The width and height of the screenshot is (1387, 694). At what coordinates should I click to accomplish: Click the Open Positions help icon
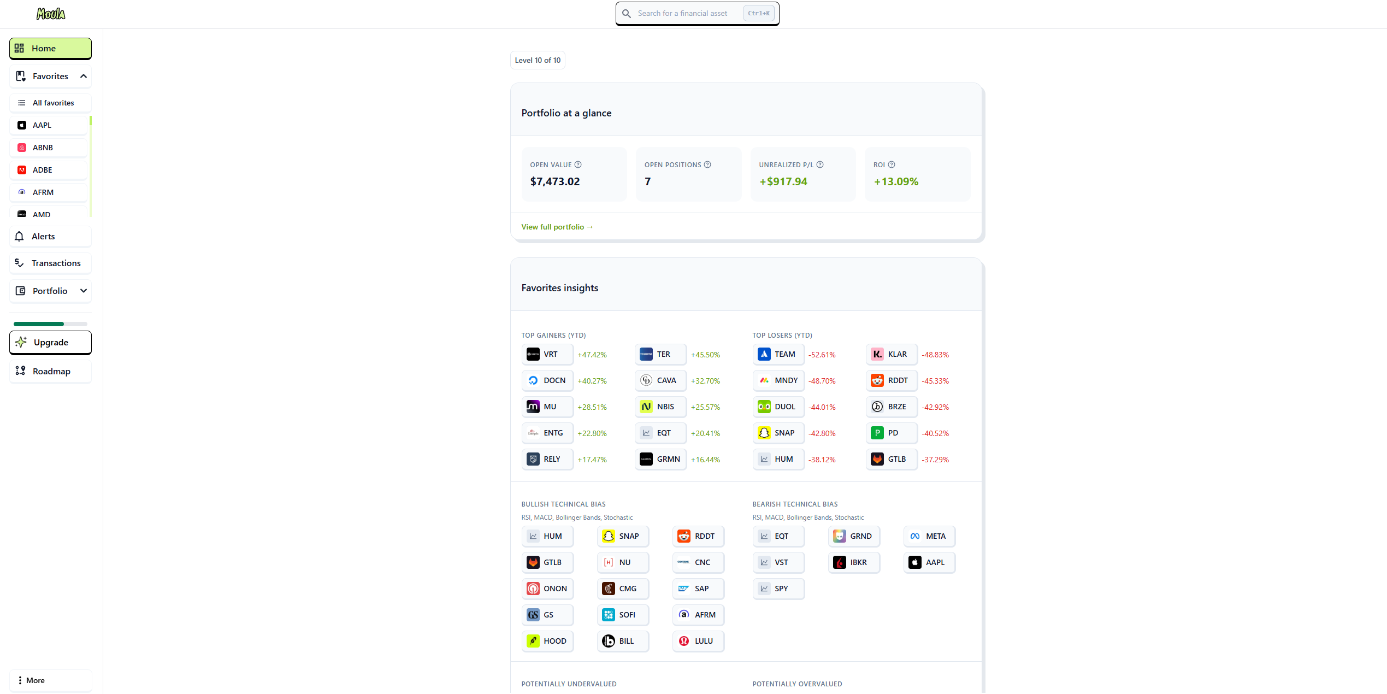click(707, 164)
